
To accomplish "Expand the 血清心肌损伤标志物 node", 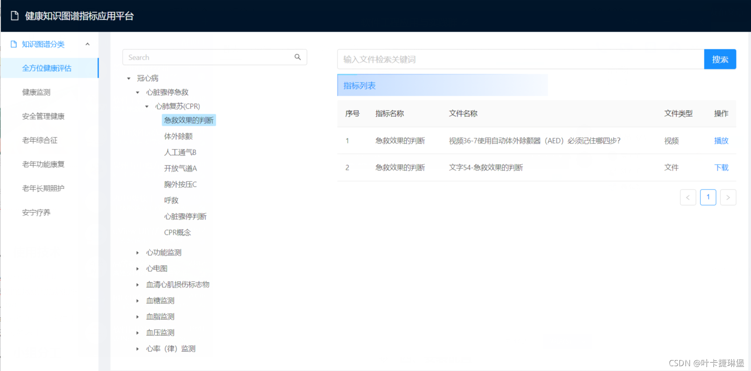I will click(138, 285).
